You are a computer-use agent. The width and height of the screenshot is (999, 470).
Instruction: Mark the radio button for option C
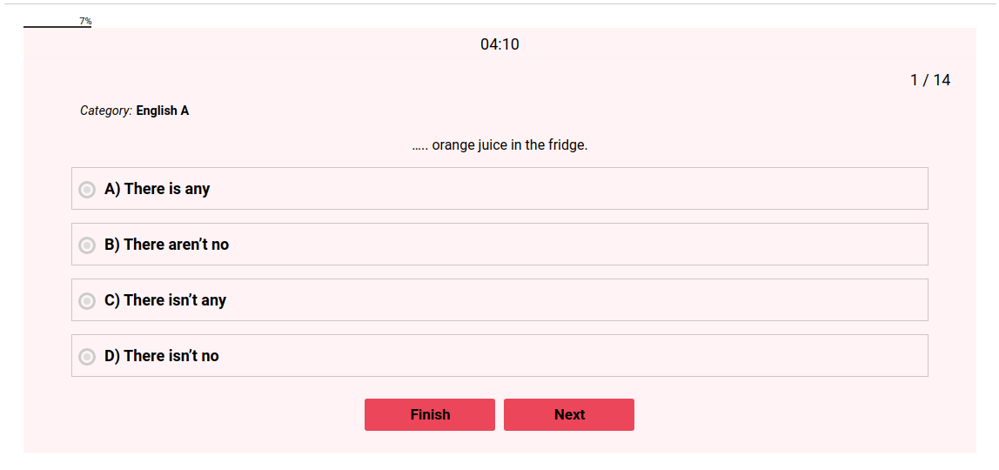coord(87,301)
